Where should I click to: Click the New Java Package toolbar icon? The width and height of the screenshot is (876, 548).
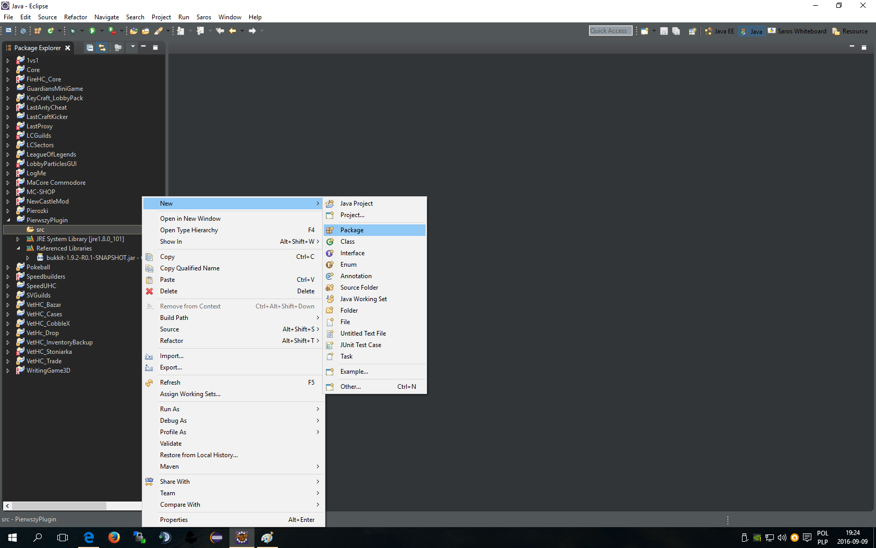(38, 31)
